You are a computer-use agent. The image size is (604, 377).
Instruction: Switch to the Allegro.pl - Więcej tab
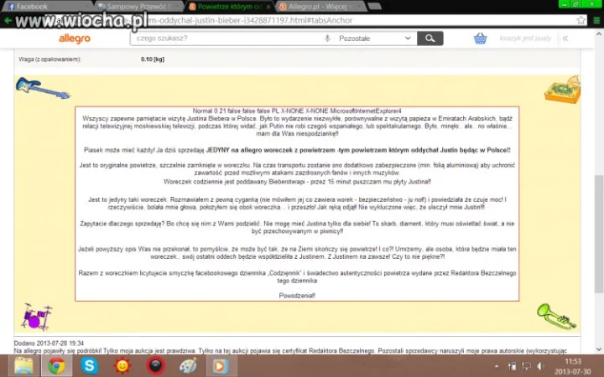tap(320, 7)
